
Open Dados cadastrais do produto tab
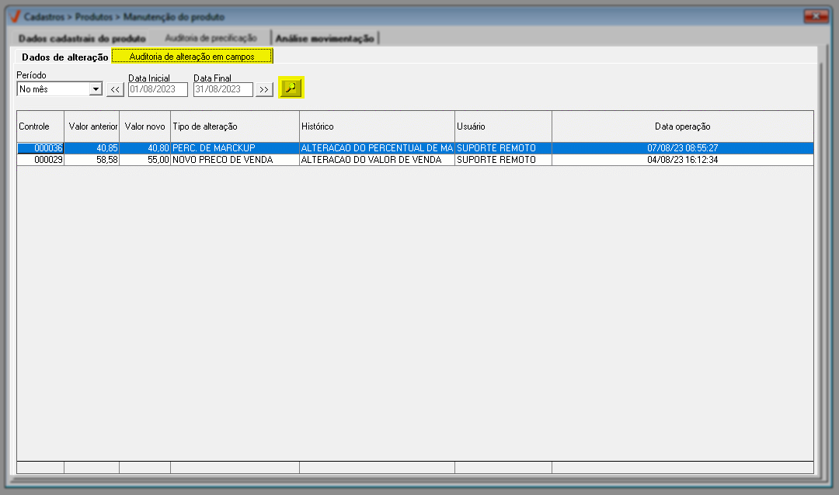[82, 39]
